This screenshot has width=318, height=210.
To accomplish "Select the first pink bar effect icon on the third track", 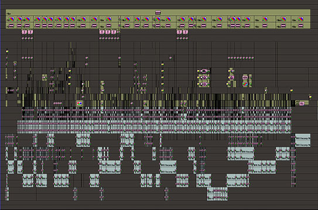I will 11,26.
